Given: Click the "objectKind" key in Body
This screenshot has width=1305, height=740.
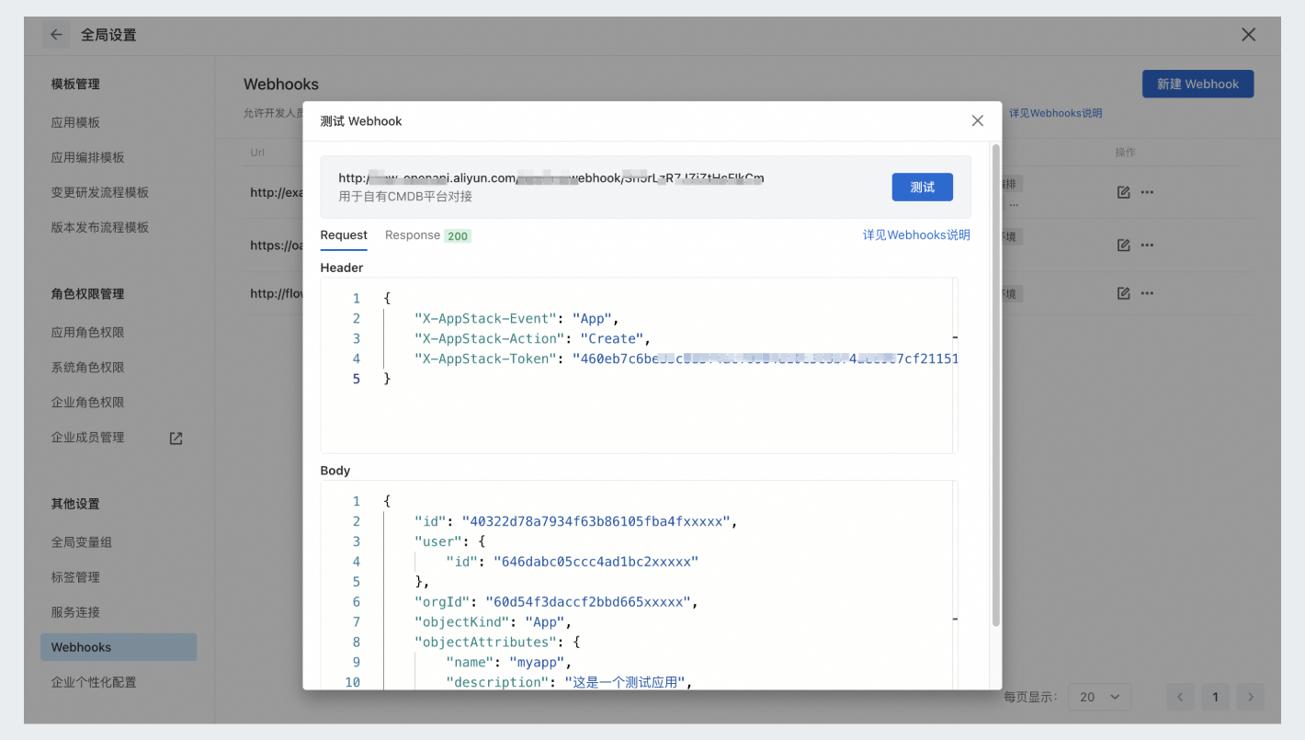Looking at the screenshot, I should pyautogui.click(x=462, y=622).
